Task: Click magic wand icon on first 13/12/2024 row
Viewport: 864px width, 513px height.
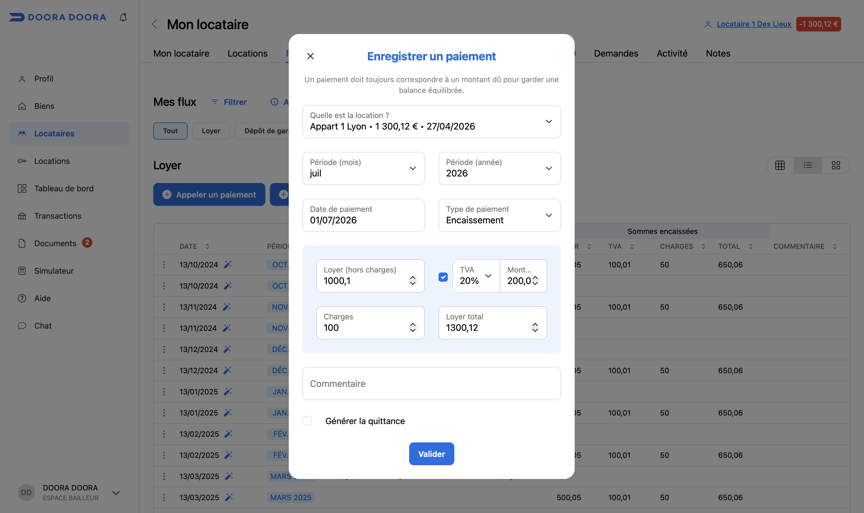Action: pyautogui.click(x=227, y=349)
